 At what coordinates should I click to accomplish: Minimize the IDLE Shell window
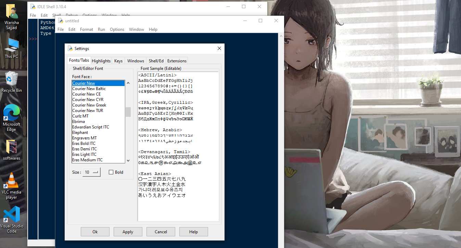point(228,7)
